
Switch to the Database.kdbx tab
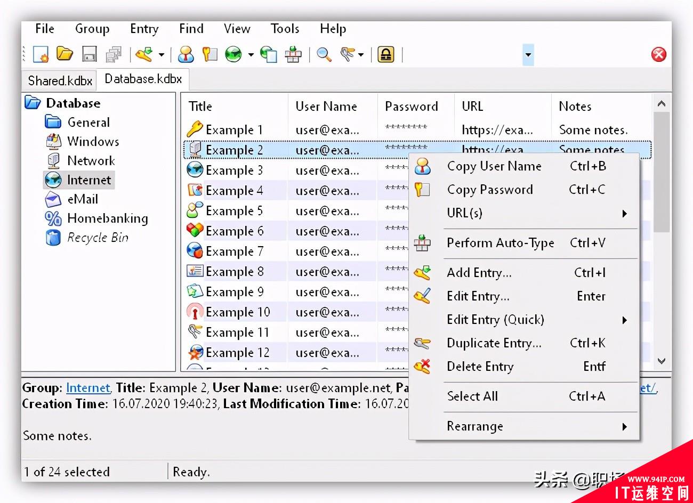tap(143, 79)
